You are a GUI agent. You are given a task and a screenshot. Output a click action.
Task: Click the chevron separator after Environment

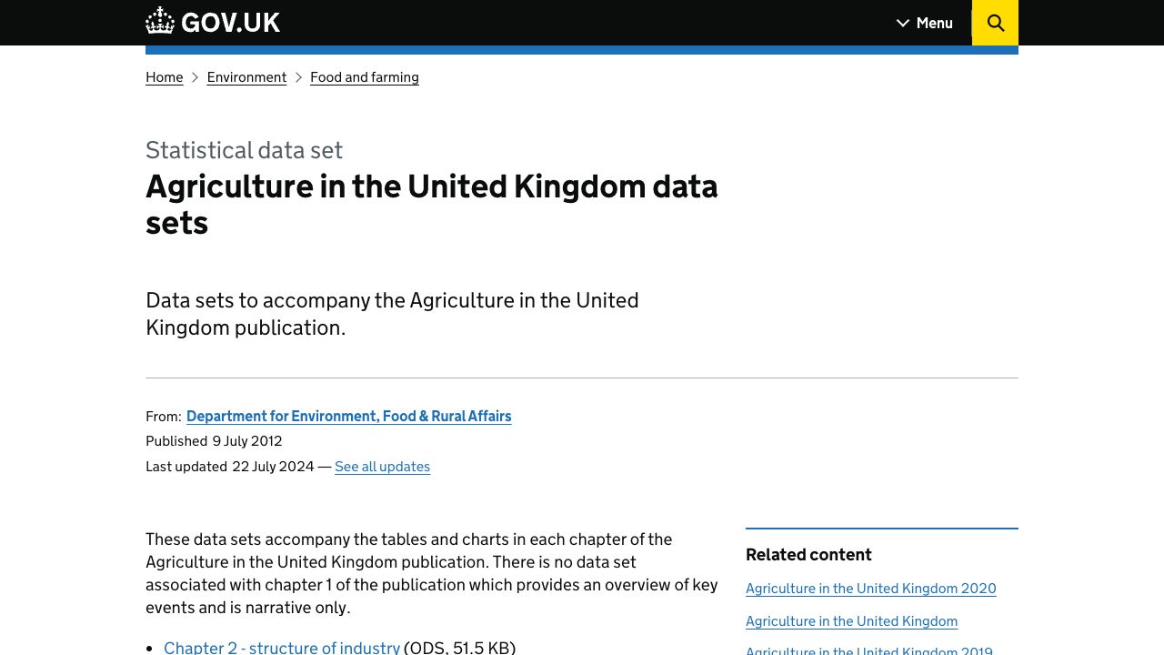point(298,77)
